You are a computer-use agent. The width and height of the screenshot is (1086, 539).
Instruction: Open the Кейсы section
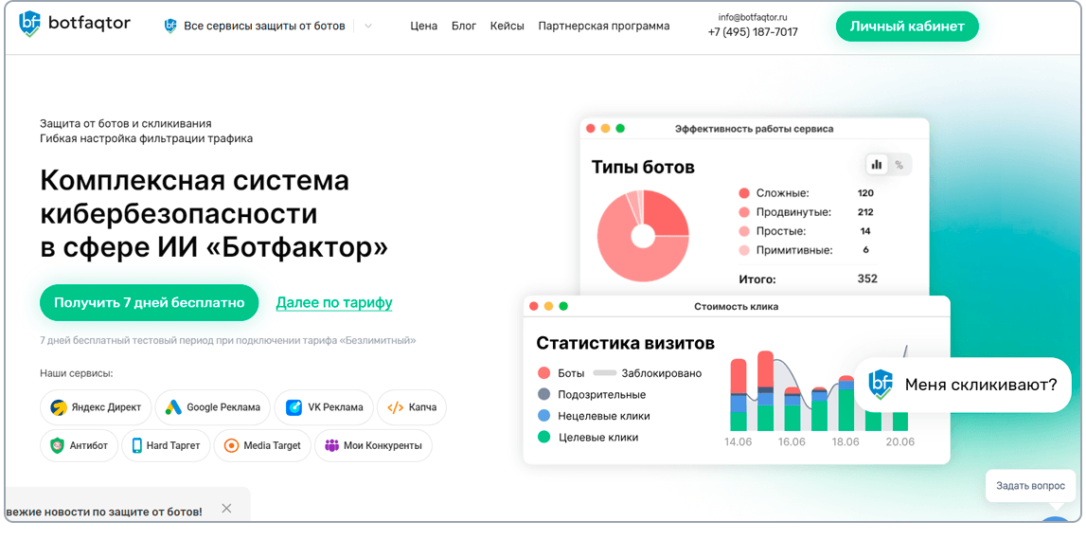click(507, 27)
